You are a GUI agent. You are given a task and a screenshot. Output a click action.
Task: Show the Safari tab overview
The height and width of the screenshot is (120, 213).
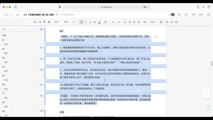click(x=209, y=7)
